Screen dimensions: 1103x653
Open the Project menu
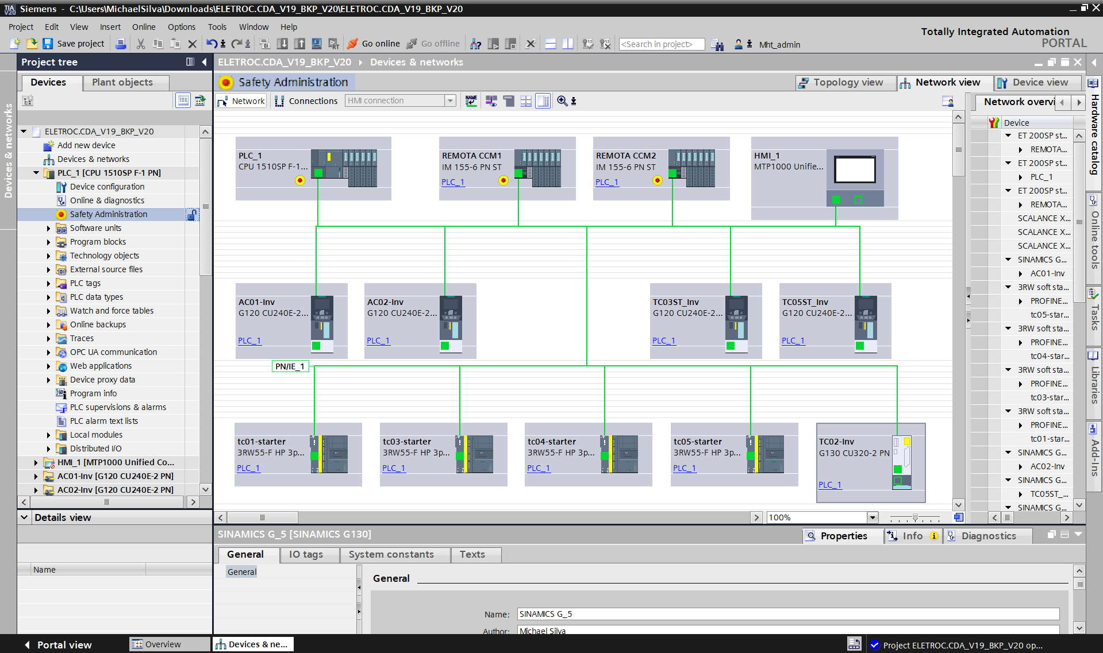[21, 27]
